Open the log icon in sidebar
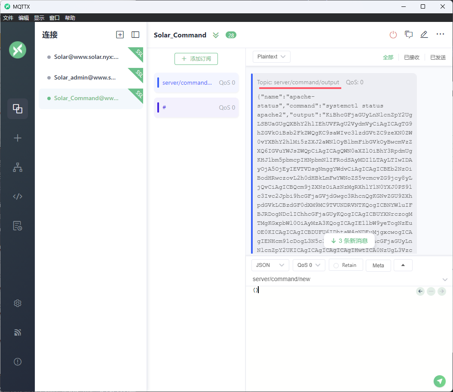 [18, 226]
